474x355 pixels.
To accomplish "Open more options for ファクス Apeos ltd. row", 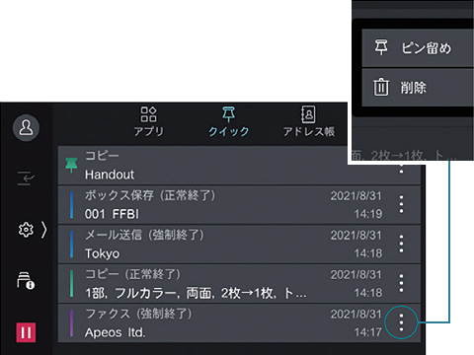I will 401,322.
